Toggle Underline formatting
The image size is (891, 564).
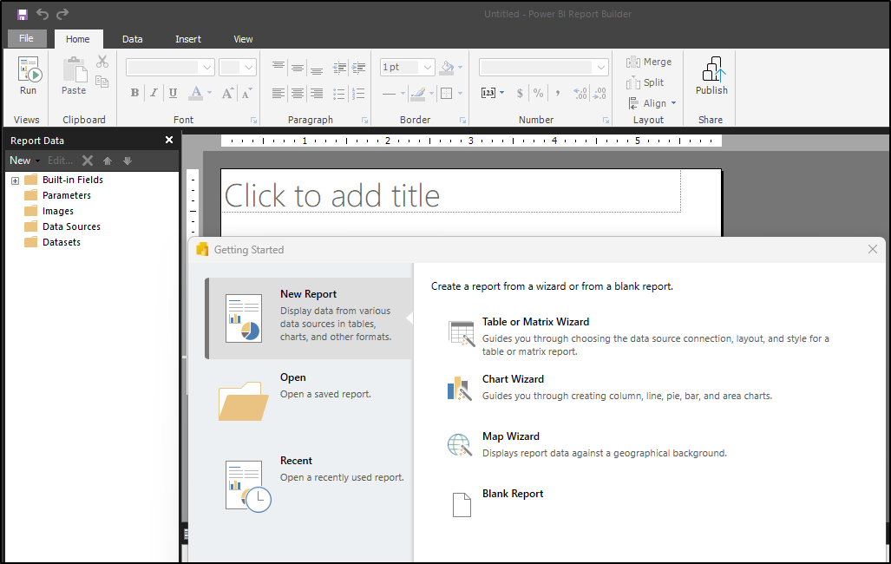point(173,93)
